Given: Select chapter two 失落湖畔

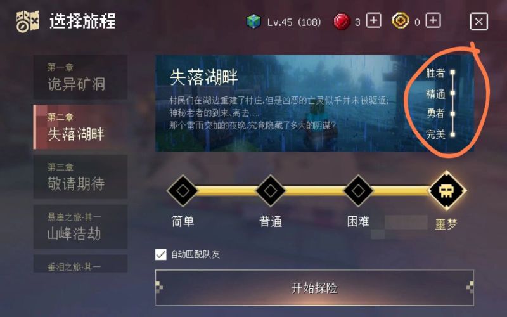Looking at the screenshot, I should click(80, 127).
